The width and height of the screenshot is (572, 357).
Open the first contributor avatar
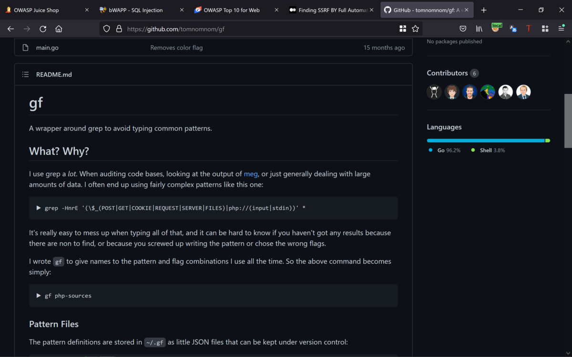434,92
